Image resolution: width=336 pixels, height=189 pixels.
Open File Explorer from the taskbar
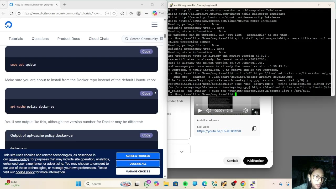(x=166, y=184)
